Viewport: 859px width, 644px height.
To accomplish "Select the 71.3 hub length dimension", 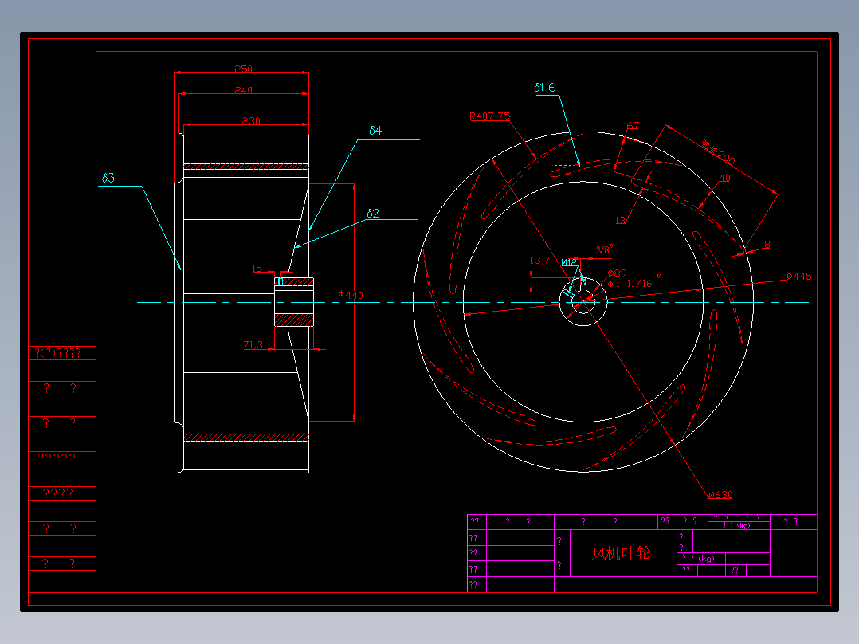I will pyautogui.click(x=253, y=344).
